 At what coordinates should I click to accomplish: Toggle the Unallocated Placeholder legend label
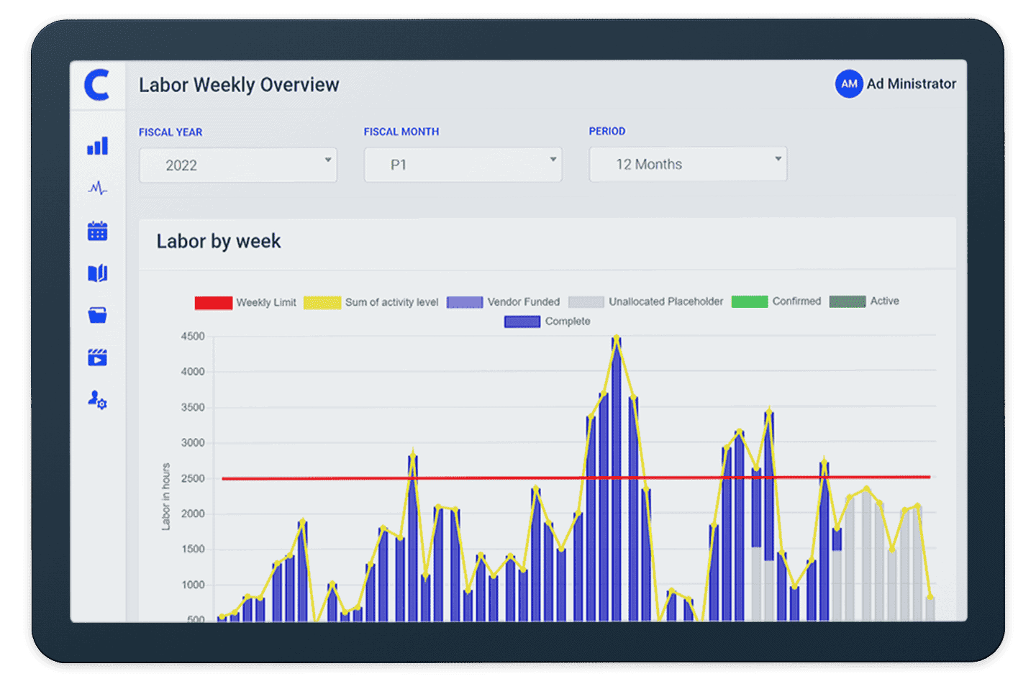(665, 301)
